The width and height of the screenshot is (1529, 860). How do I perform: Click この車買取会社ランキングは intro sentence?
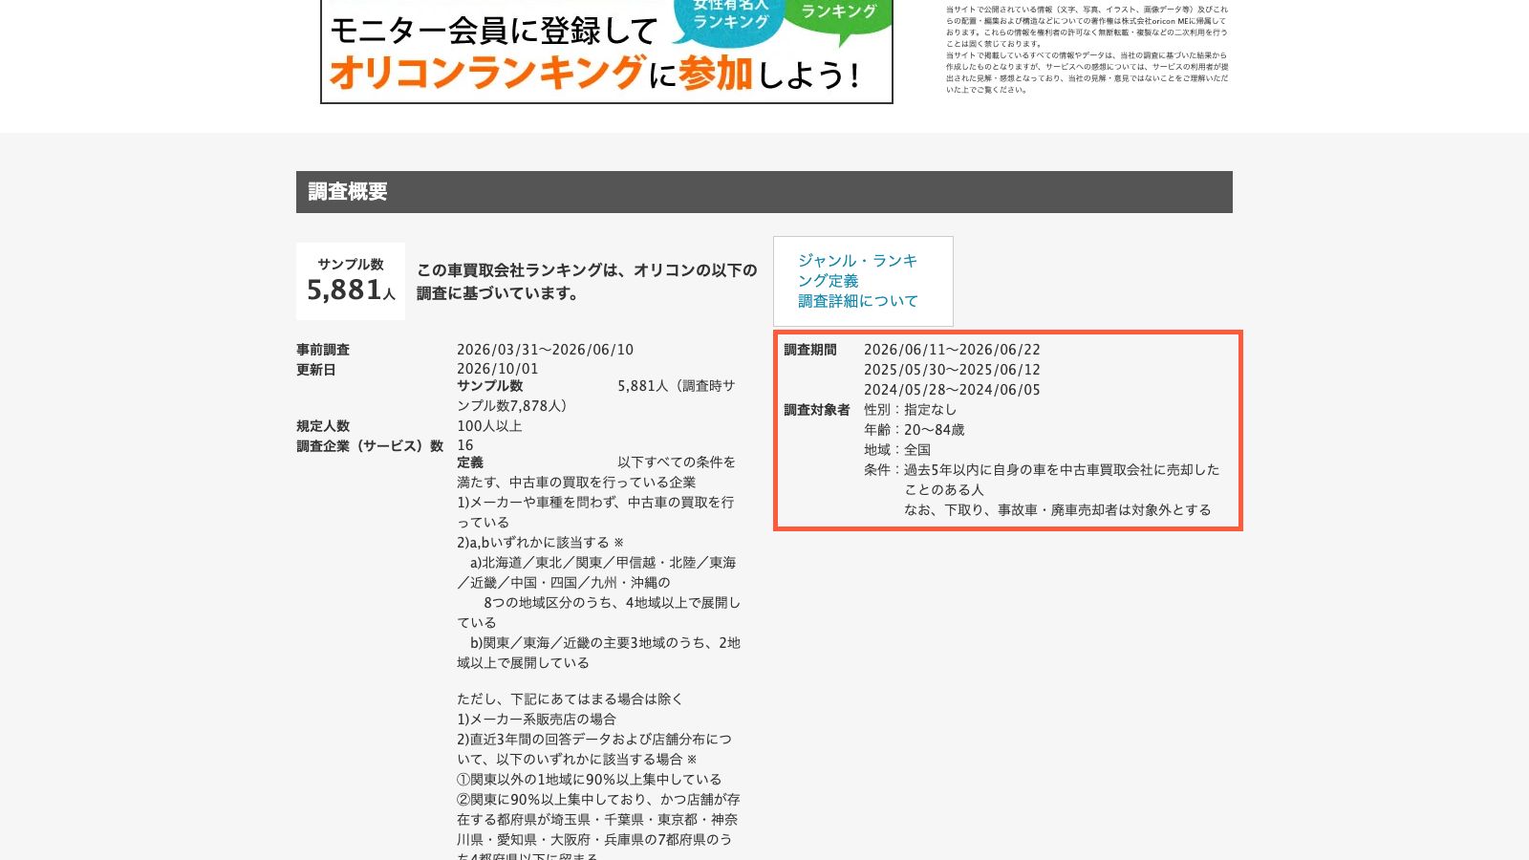click(x=587, y=282)
